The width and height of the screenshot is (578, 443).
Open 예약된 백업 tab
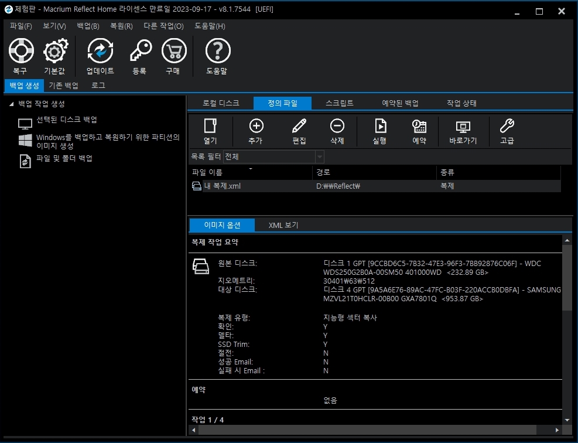[x=400, y=103]
